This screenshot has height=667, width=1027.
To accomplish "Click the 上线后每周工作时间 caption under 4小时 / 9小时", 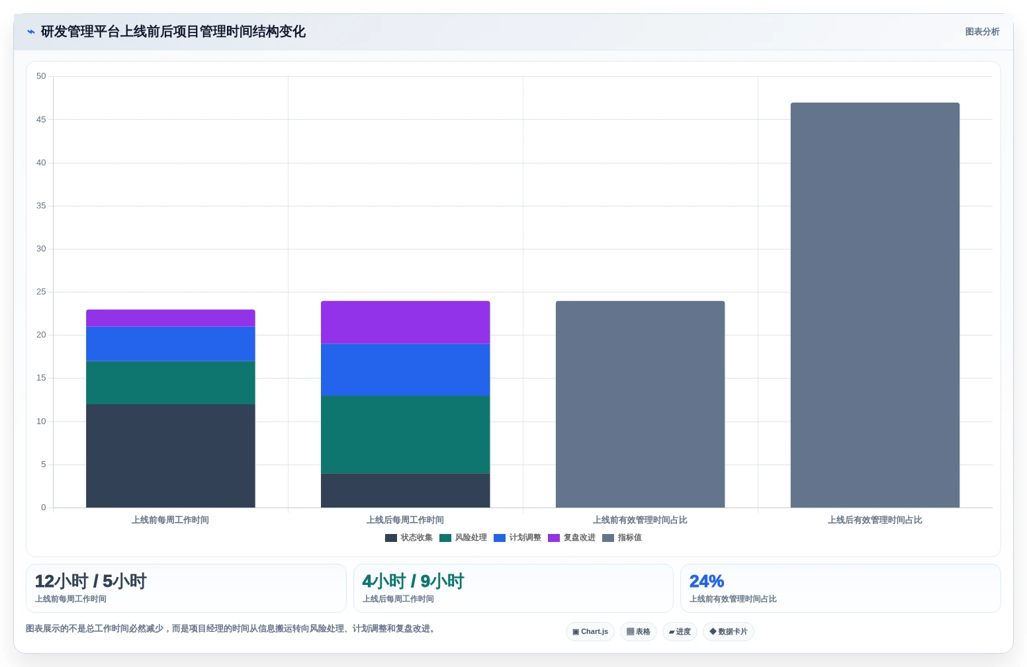I will coord(398,599).
